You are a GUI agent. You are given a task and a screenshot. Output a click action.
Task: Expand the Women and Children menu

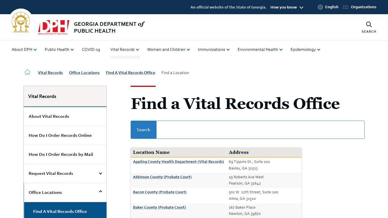(168, 49)
